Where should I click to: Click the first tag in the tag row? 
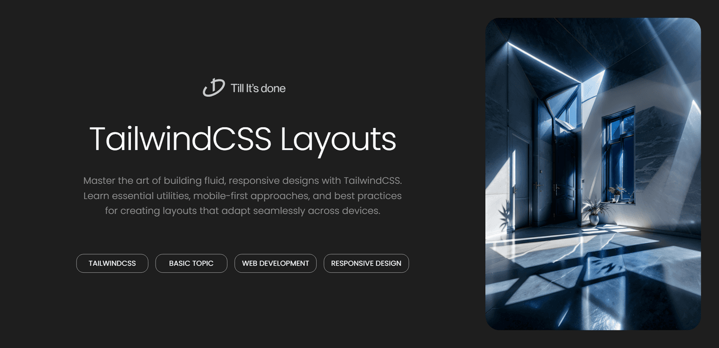[x=112, y=263]
